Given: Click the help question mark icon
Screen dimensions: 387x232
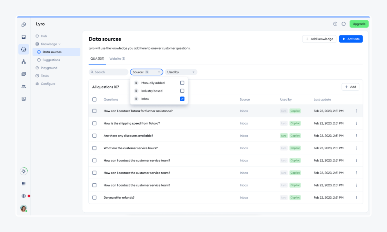Looking at the screenshot, I should pyautogui.click(x=335, y=24).
